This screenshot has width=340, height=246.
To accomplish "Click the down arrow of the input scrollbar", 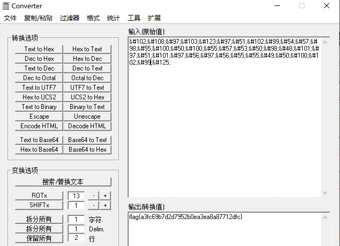I will coord(325,193).
